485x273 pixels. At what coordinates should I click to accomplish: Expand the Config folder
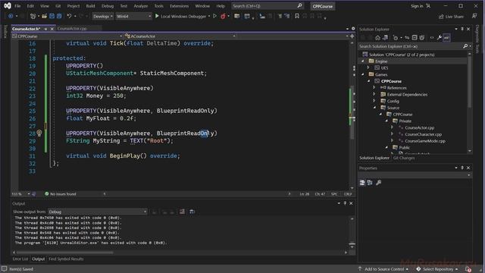coord(374,101)
